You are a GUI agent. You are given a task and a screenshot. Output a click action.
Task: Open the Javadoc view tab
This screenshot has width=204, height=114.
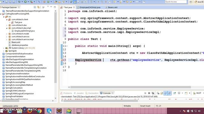(x=79, y=93)
